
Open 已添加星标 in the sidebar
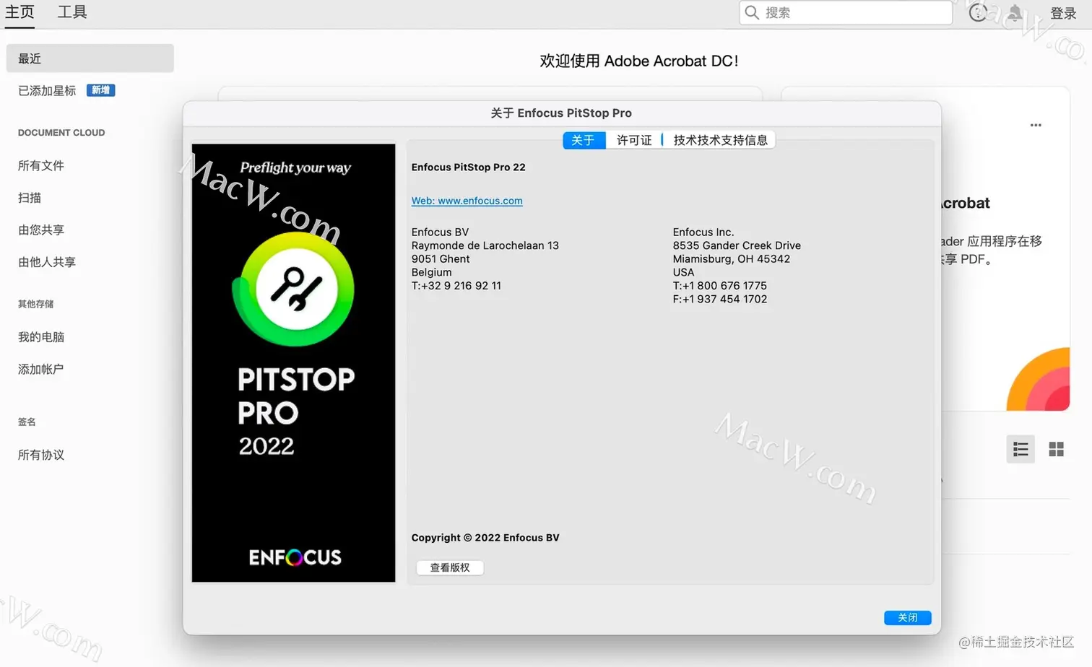click(x=47, y=90)
